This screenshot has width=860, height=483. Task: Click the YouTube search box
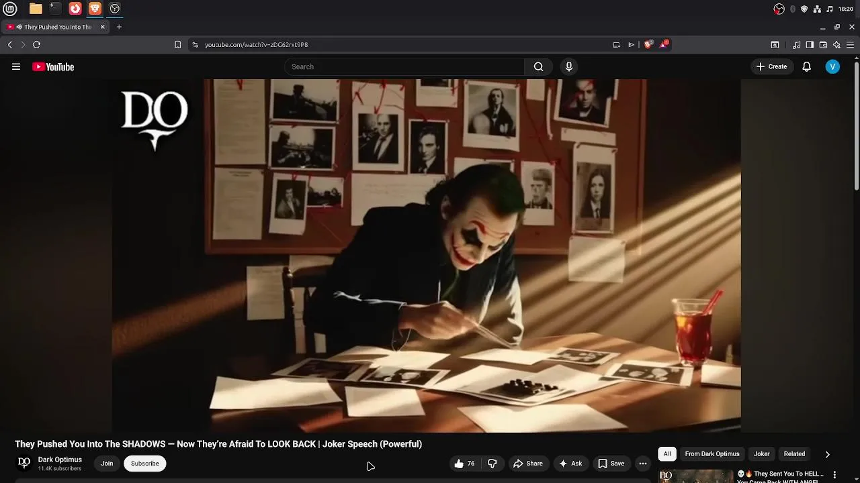click(x=404, y=66)
